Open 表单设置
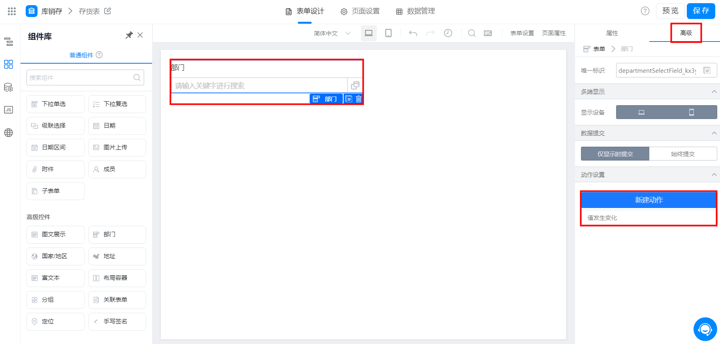Image resolution: width=720 pixels, height=344 pixels. tap(522, 33)
